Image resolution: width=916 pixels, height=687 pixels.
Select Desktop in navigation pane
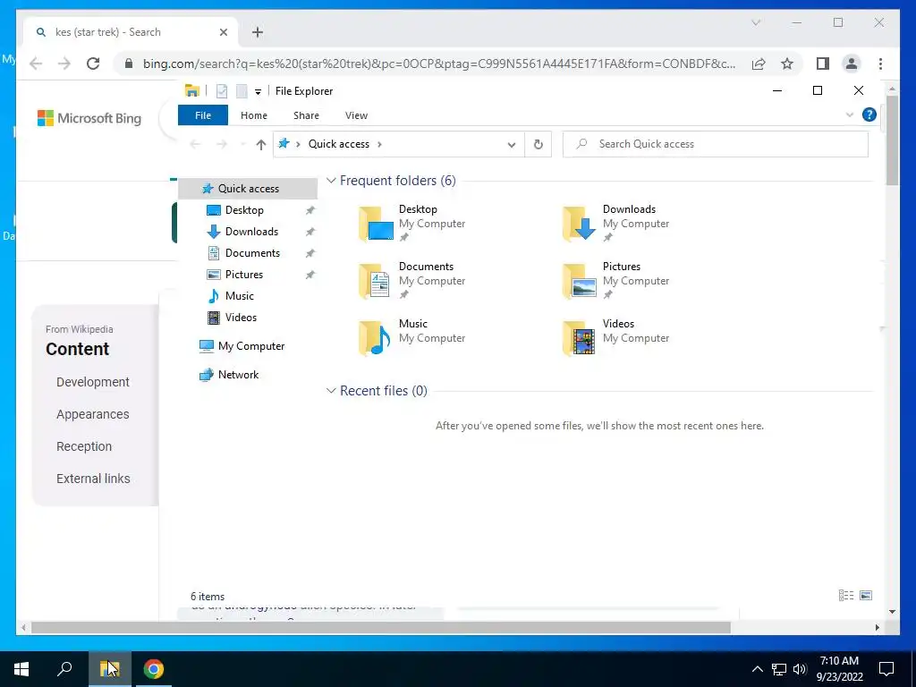coord(244,210)
